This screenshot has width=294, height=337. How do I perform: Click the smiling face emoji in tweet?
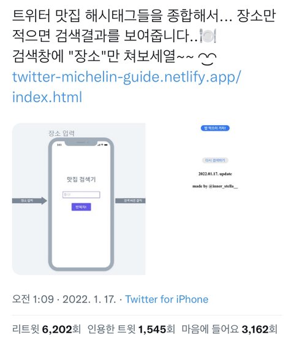tap(207, 58)
